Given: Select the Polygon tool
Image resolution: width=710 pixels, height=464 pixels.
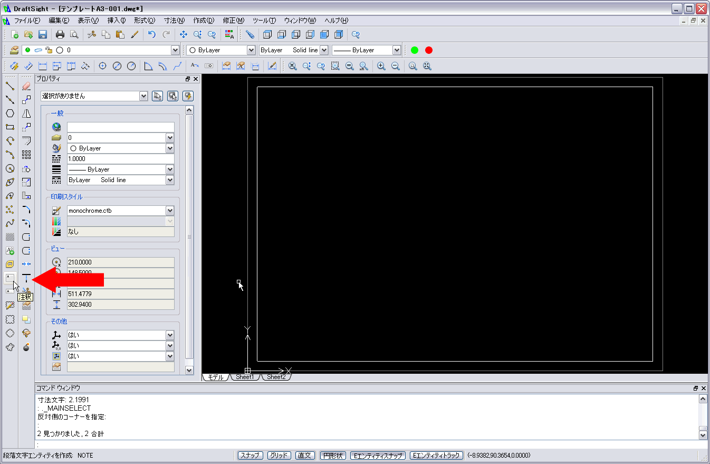Looking at the screenshot, I should click(x=9, y=113).
